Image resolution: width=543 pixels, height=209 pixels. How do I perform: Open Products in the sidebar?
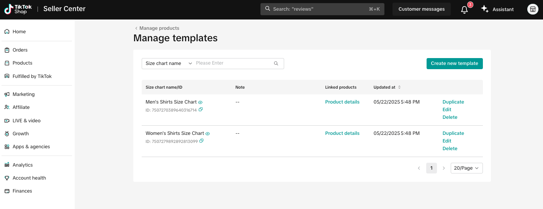tap(22, 63)
